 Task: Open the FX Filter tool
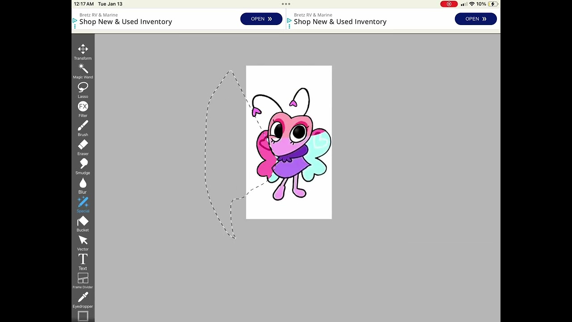pos(83,109)
